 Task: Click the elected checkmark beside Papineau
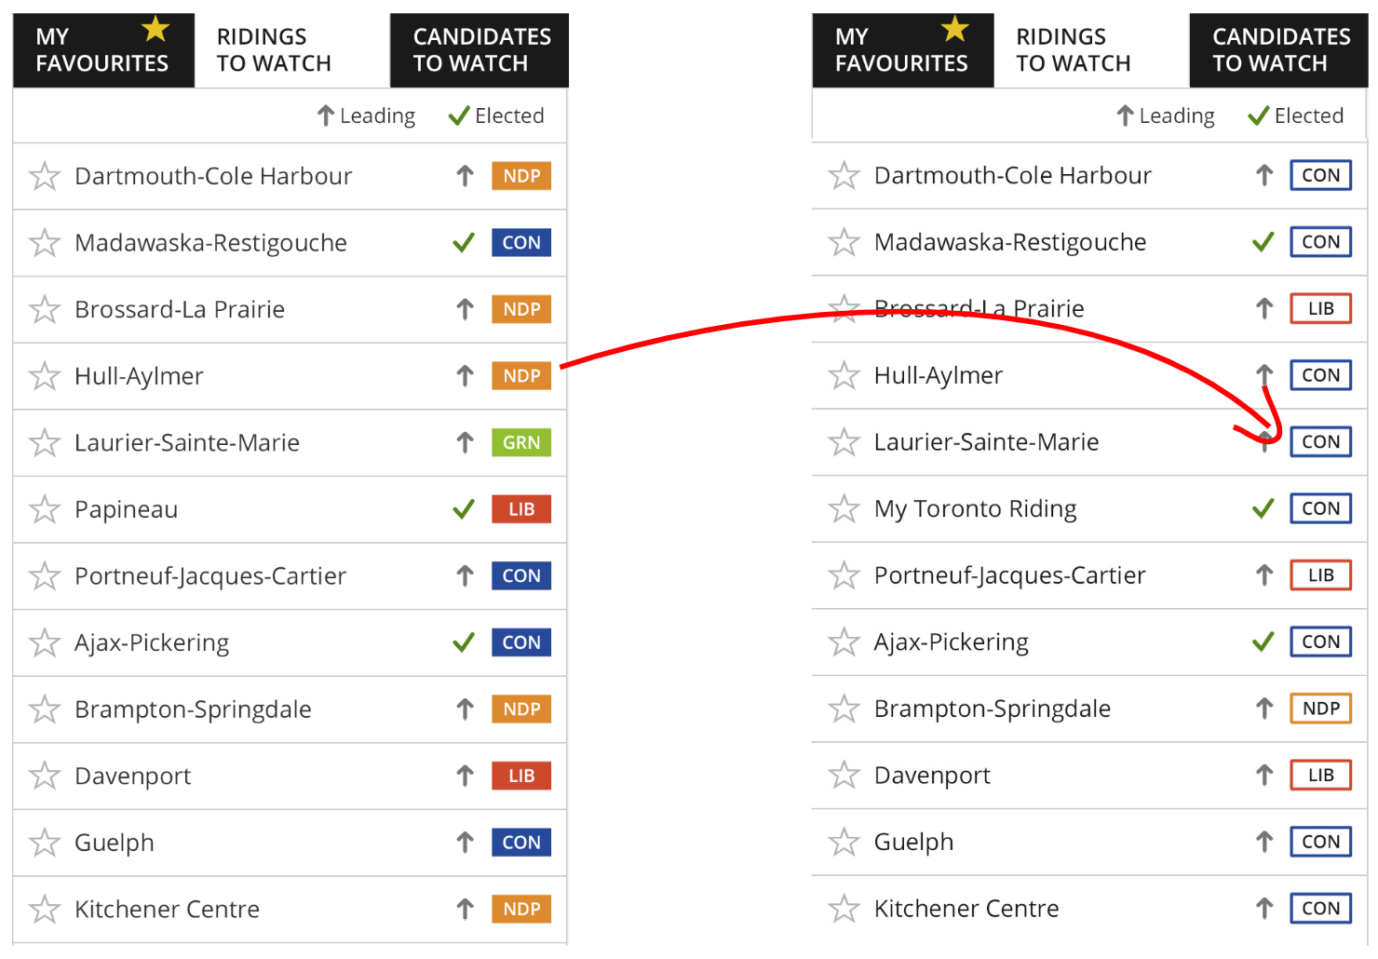tap(464, 509)
